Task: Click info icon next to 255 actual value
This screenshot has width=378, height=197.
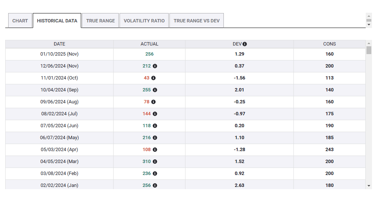Action: tap(155, 90)
